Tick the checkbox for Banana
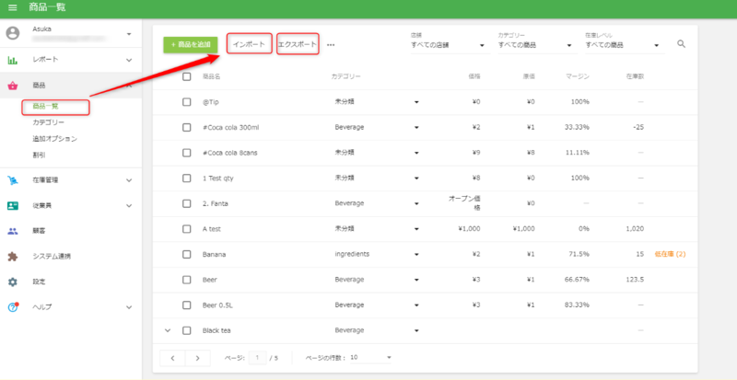Screen dimensions: 737x380 pyautogui.click(x=187, y=254)
